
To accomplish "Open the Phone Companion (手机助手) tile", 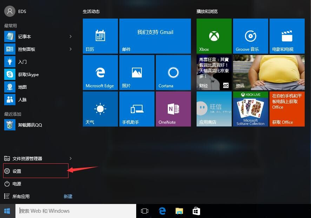I will click(137, 109).
